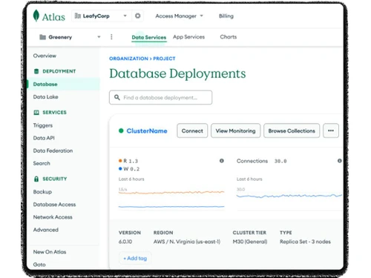Open Overview in the sidebar
The height and width of the screenshot is (278, 371).
[x=45, y=56]
